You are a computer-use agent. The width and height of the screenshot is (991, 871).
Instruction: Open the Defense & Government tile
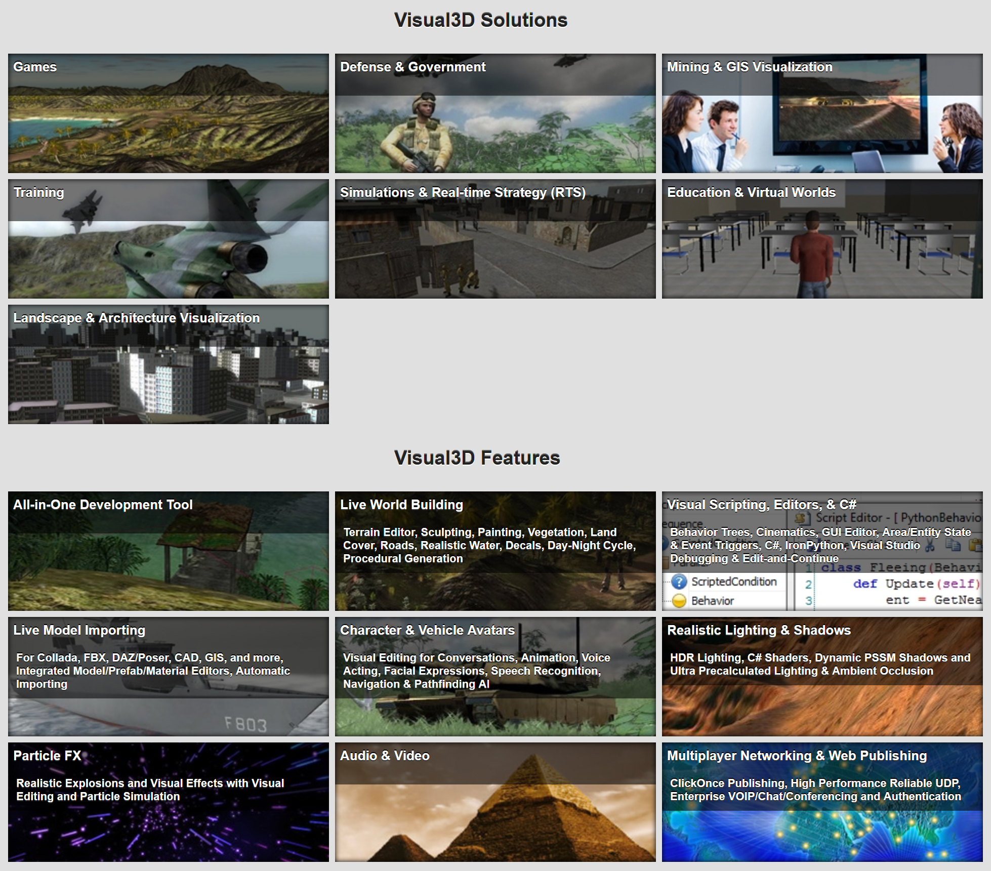(495, 113)
